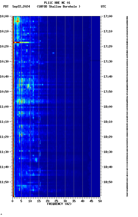138x217 pixels.
Task: Click the (SAFOD Shallow Borehole) label
Action: click(x=58, y=7)
